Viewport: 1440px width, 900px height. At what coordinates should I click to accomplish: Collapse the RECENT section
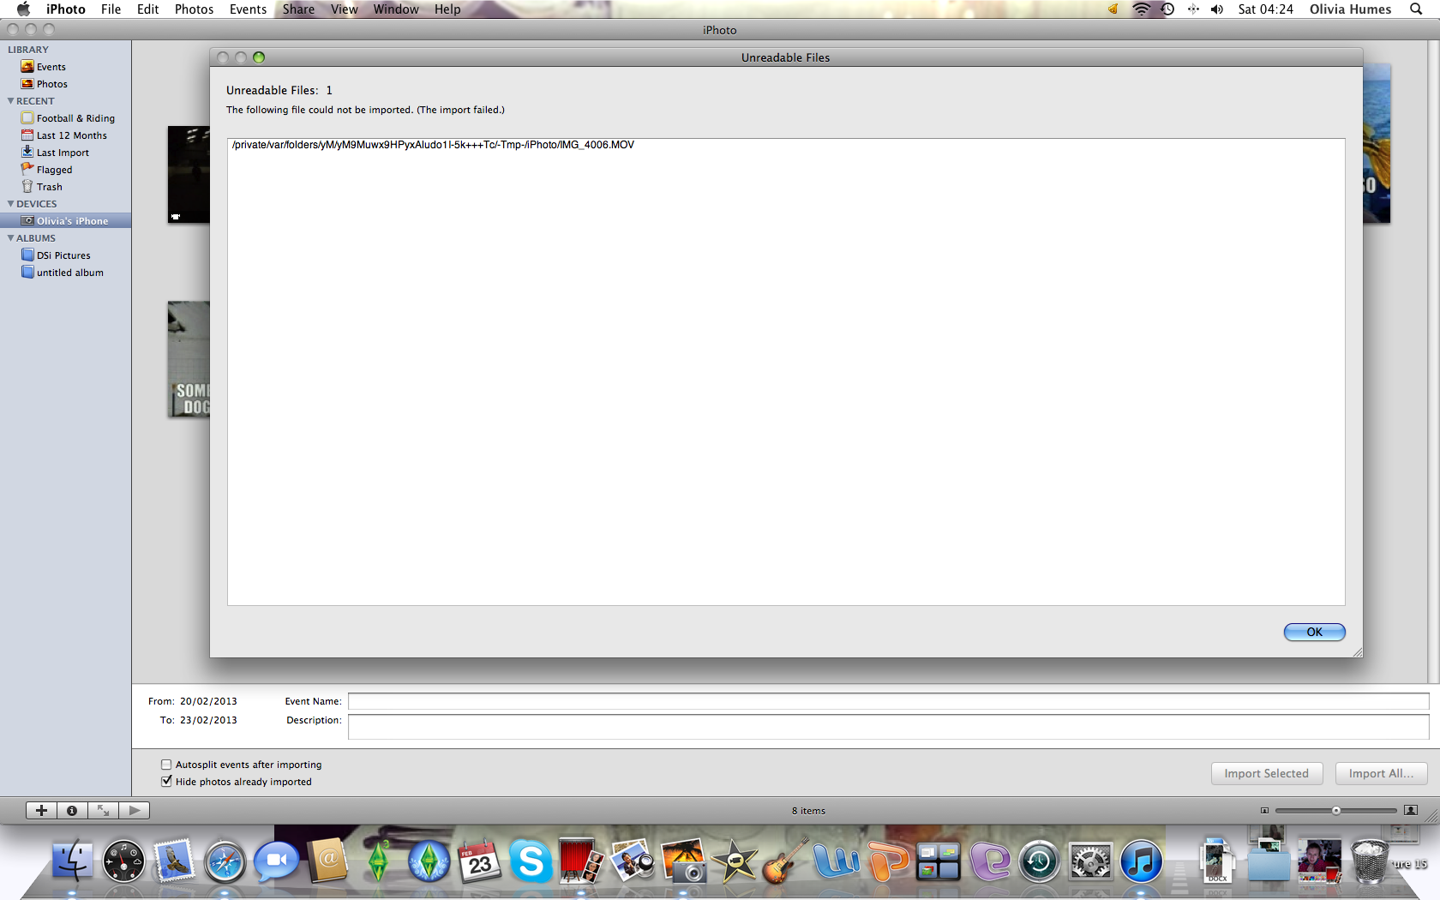pos(10,101)
